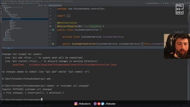Run with coverage icon in toolbar
The height and width of the screenshot is (107, 190).
pos(166,3)
